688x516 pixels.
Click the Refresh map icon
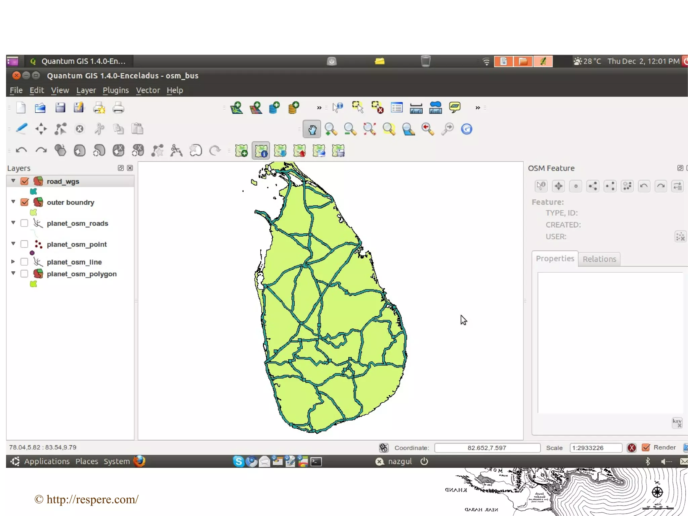point(466,129)
